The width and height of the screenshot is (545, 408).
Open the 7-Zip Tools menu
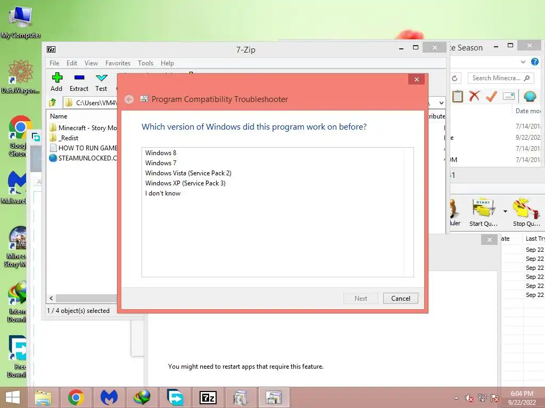pyautogui.click(x=145, y=63)
